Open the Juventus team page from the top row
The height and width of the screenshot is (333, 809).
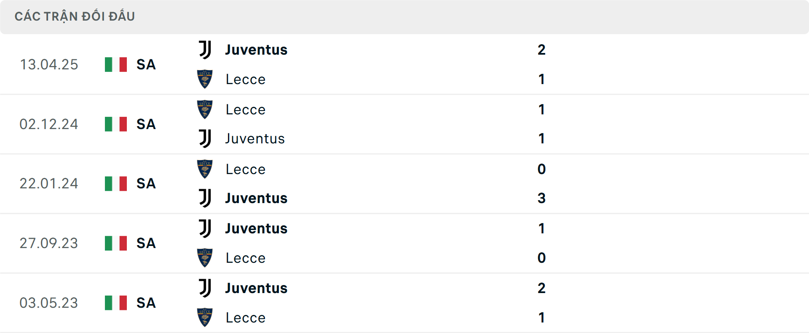255,50
